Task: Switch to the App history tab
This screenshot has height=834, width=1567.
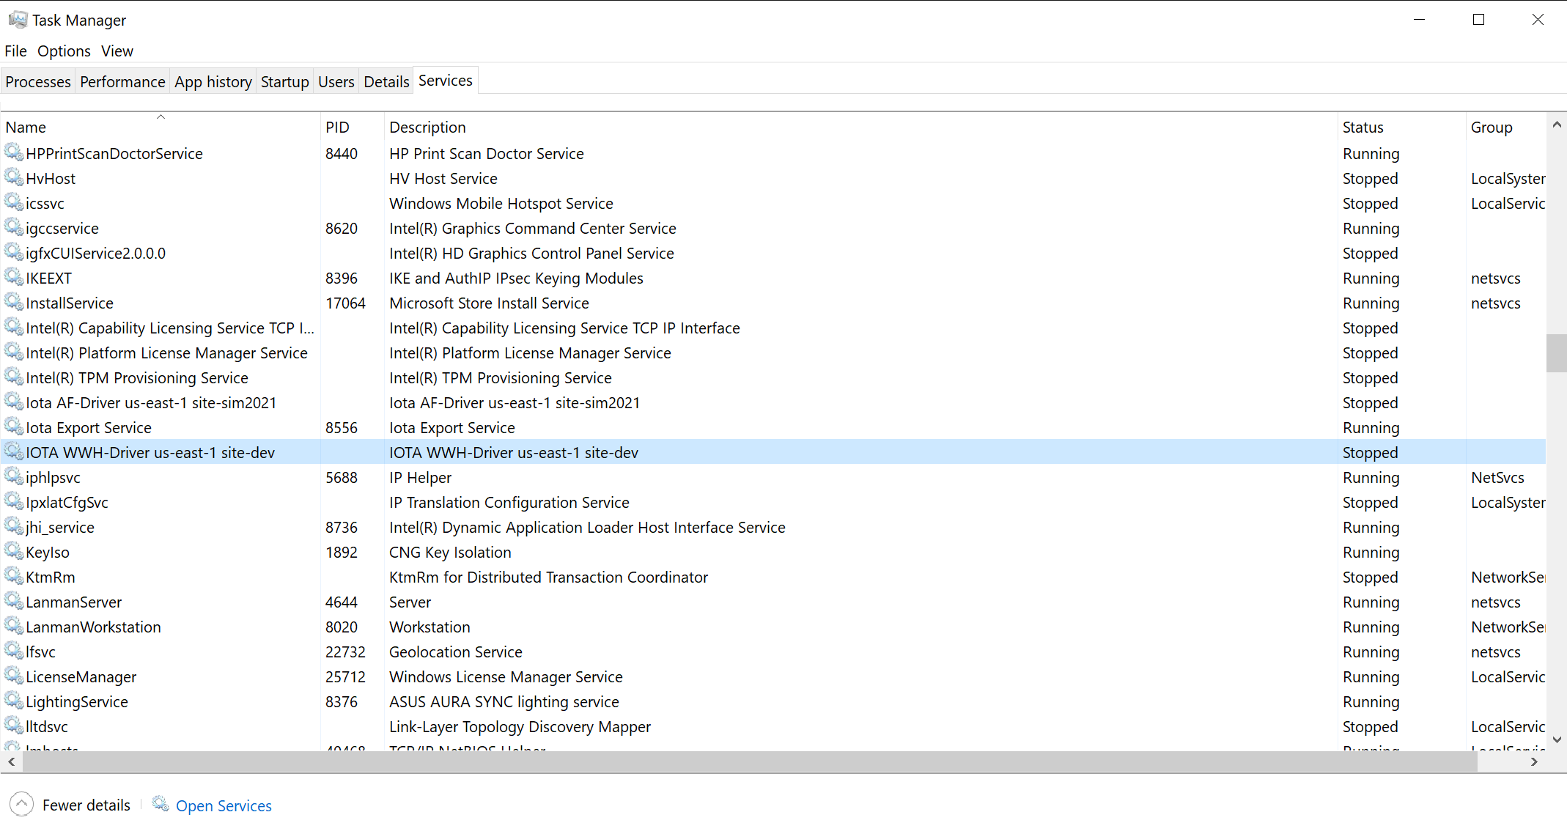Action: point(213,81)
